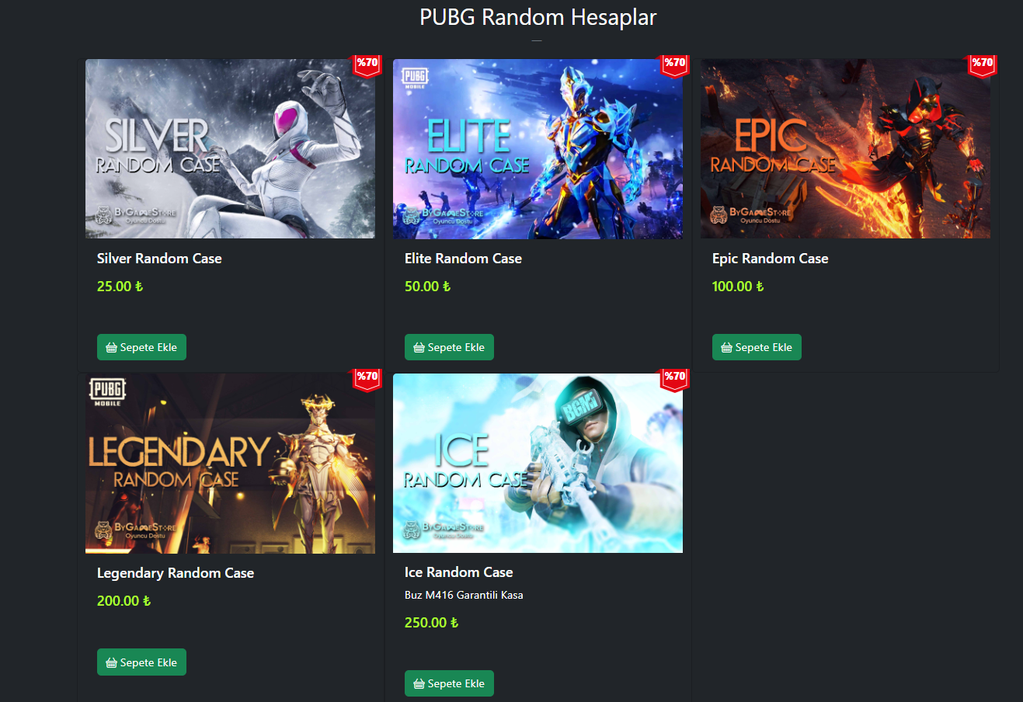This screenshot has width=1023, height=702.
Task: Open the Silver Random Case title link
Action: [x=159, y=259]
